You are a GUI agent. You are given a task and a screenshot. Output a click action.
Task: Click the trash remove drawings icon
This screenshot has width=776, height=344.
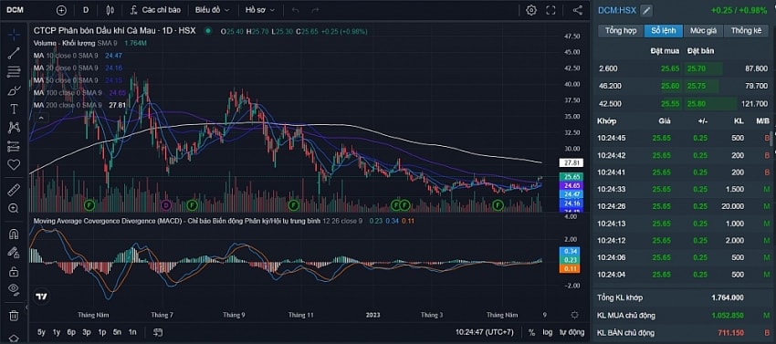(14, 316)
